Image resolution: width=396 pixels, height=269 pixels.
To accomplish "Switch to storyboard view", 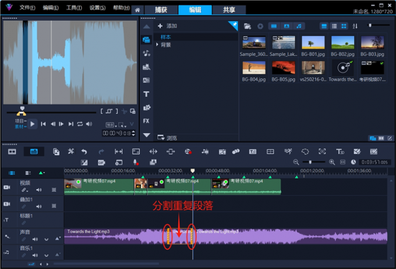I will (x=12, y=151).
